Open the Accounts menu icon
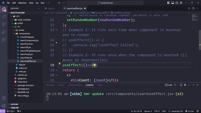The width and height of the screenshot is (201, 113). pyautogui.click(x=4, y=98)
